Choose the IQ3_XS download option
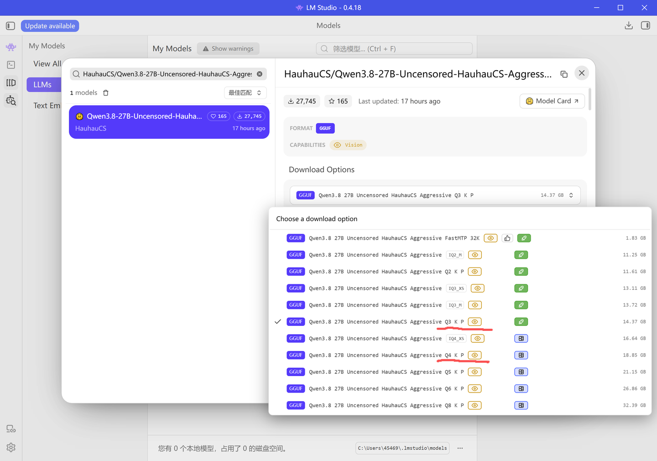 (459, 288)
